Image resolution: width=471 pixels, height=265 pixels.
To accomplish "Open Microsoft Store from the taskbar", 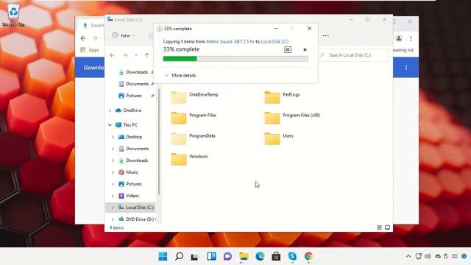I will click(276, 256).
